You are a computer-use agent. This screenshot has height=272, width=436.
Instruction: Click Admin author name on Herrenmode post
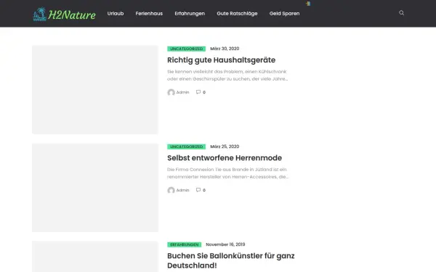point(182,190)
